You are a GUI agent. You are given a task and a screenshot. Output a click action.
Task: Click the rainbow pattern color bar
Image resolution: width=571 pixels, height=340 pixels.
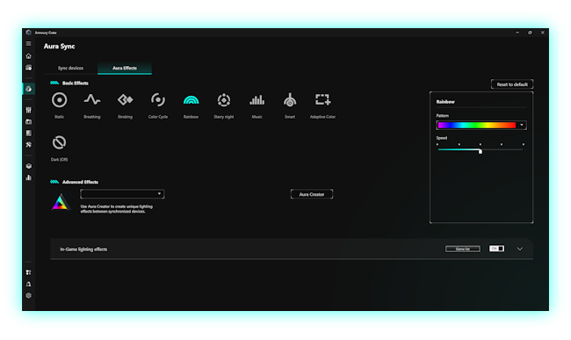[477, 126]
